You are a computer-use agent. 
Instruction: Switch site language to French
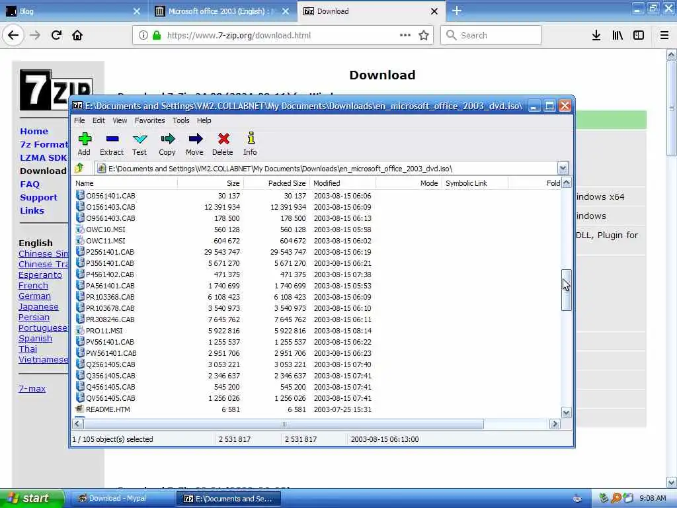click(33, 286)
